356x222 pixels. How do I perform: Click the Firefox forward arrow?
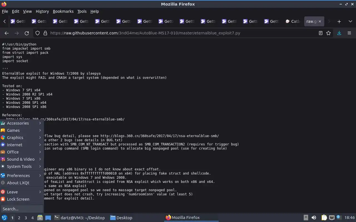pos(17,33)
